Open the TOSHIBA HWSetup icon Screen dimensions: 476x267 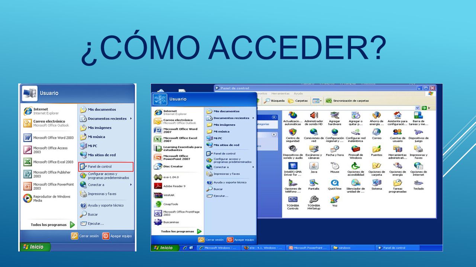click(x=313, y=202)
